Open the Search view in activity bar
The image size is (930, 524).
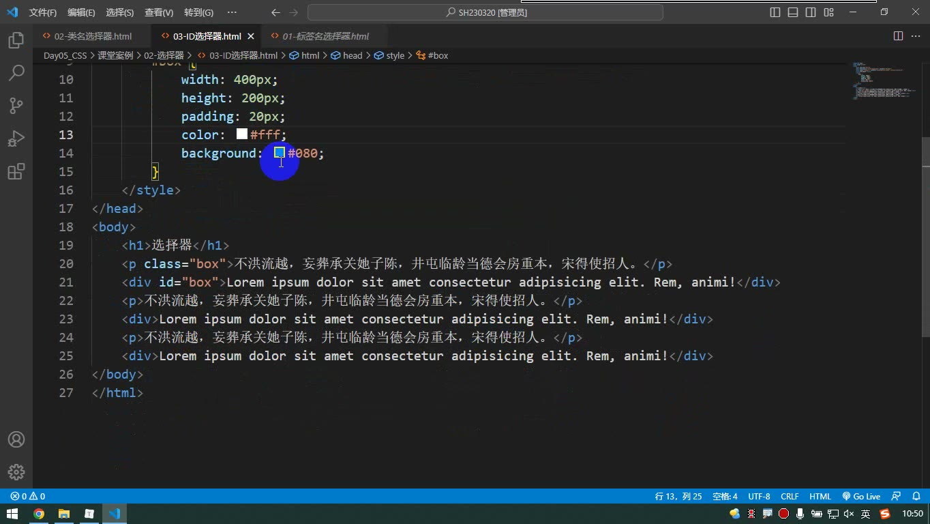16,72
